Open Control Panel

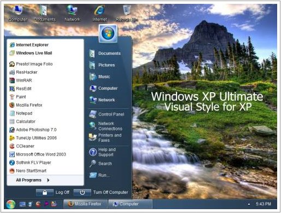(x=107, y=114)
